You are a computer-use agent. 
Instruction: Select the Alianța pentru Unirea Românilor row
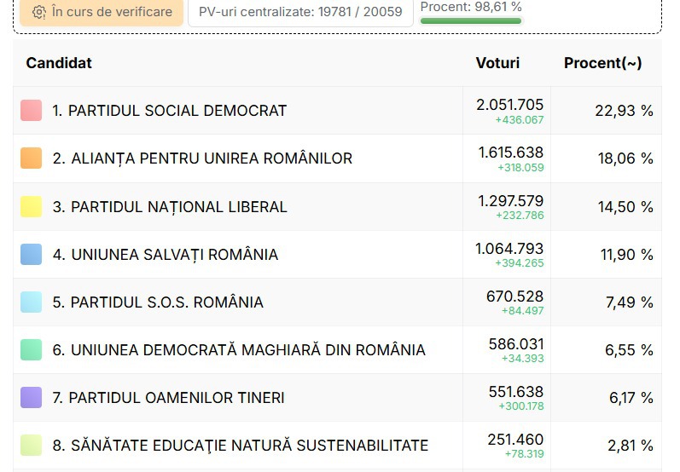(x=337, y=158)
